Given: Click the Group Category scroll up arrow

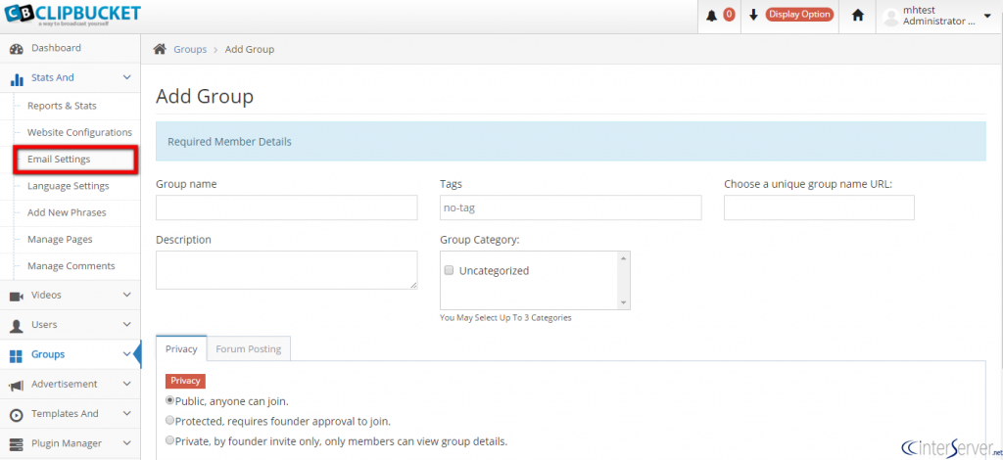Looking at the screenshot, I should pos(623,257).
